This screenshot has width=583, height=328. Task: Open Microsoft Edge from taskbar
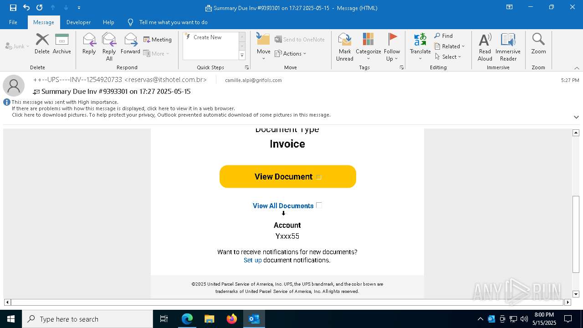187,319
